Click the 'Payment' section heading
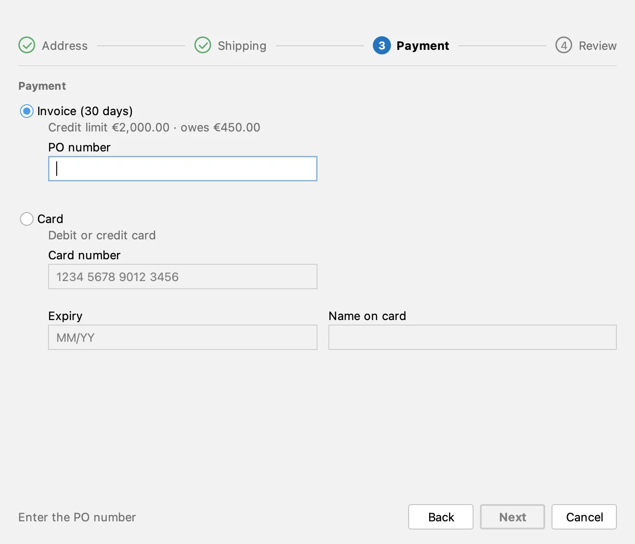Screen dimensions: 635x544 [x=42, y=86]
